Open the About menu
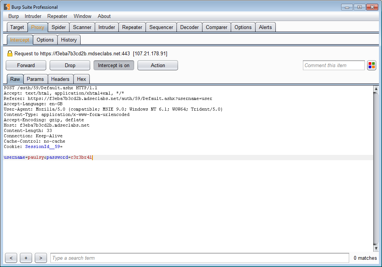 tap(104, 16)
